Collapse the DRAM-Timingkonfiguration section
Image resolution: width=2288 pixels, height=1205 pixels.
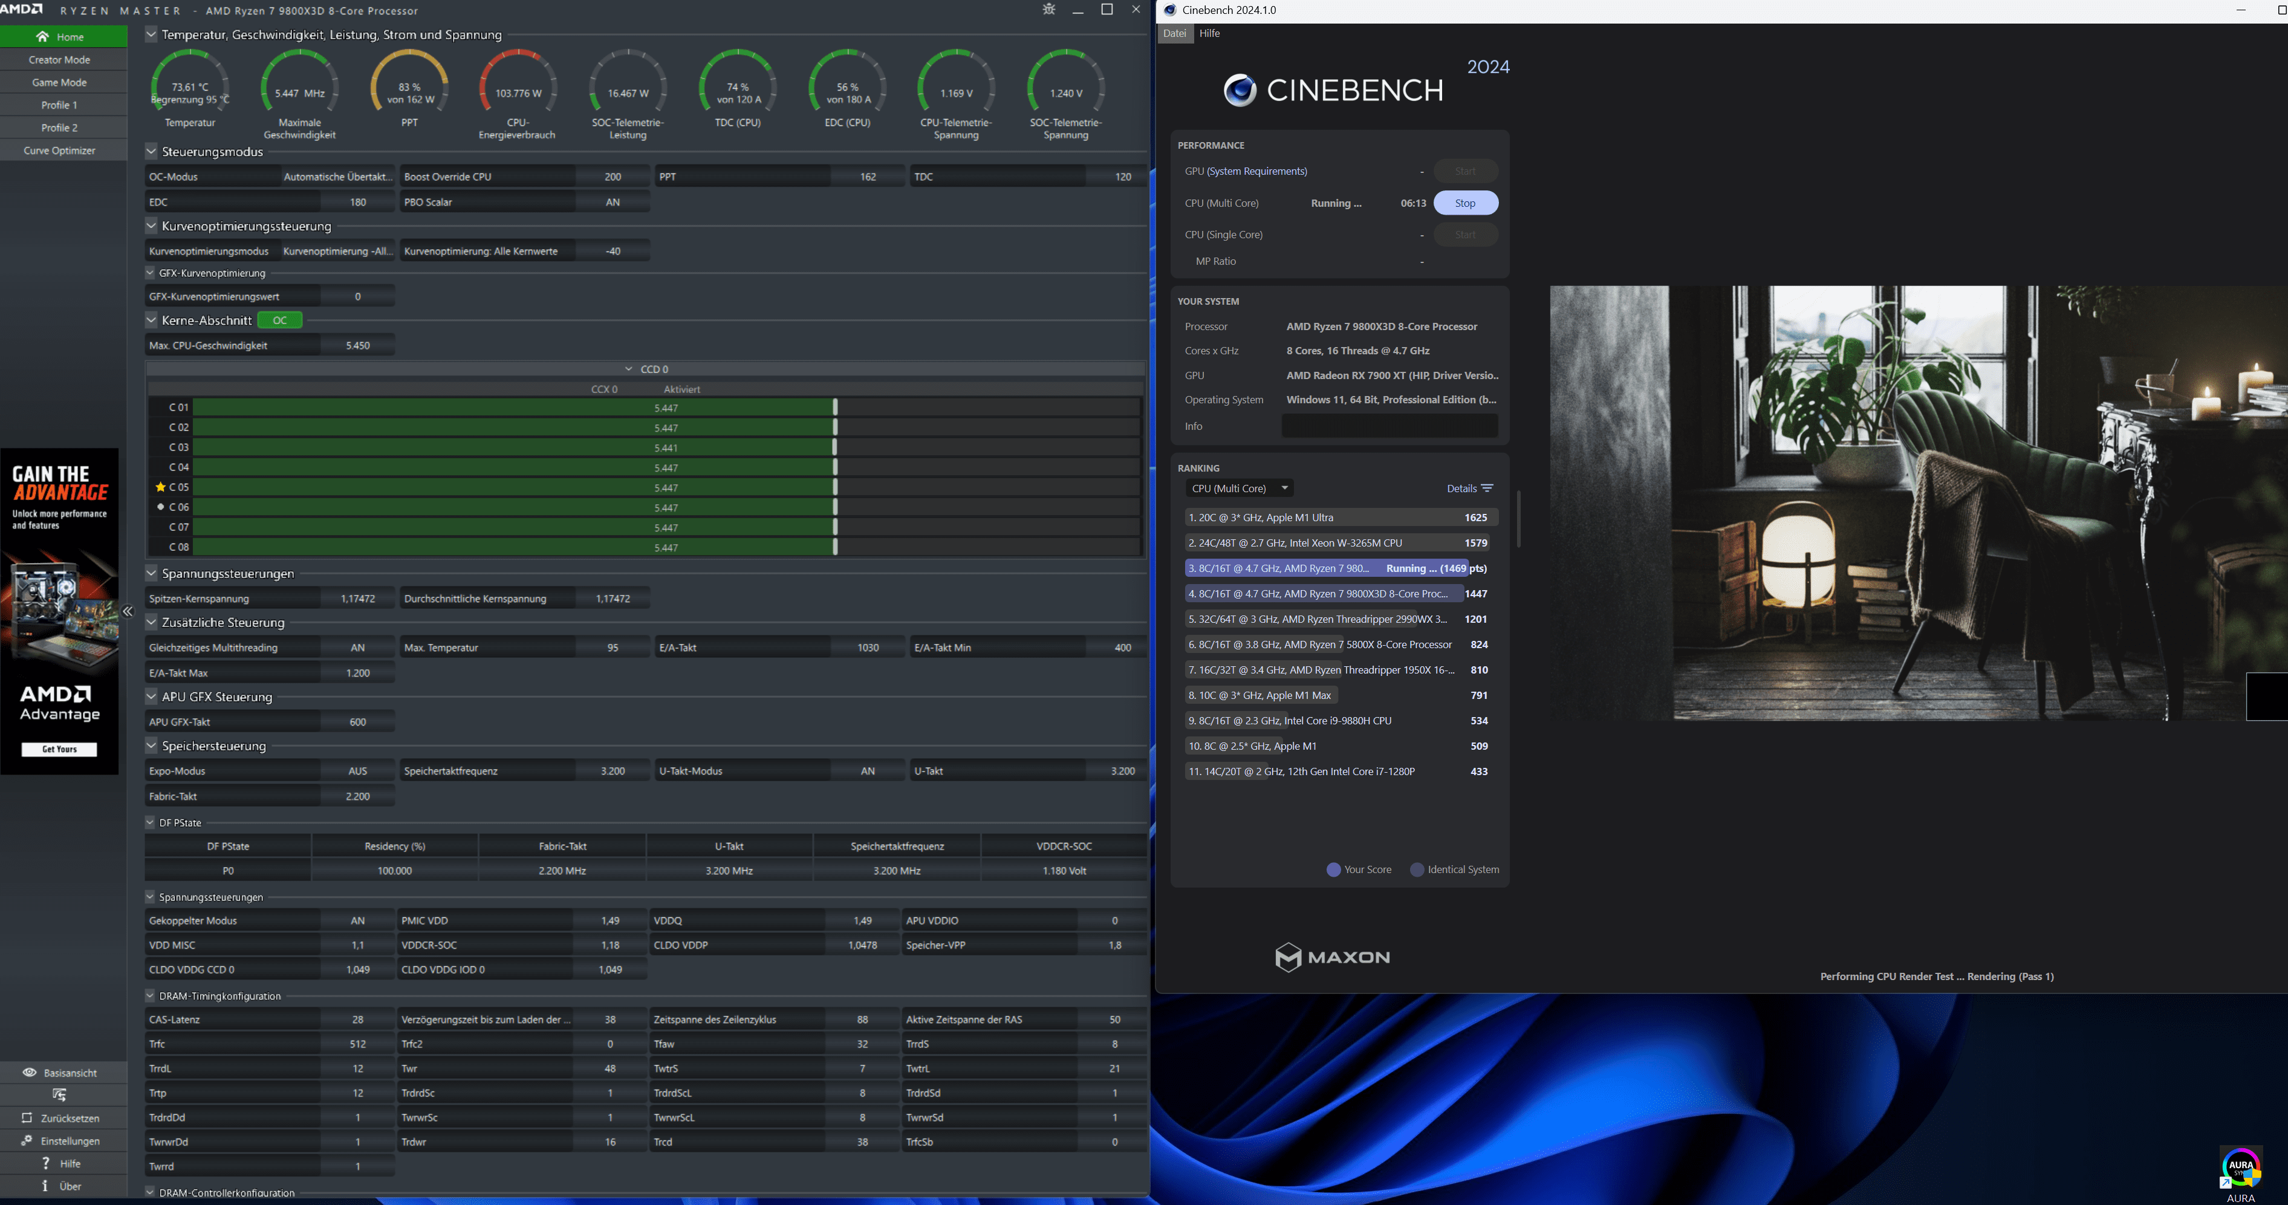[150, 995]
